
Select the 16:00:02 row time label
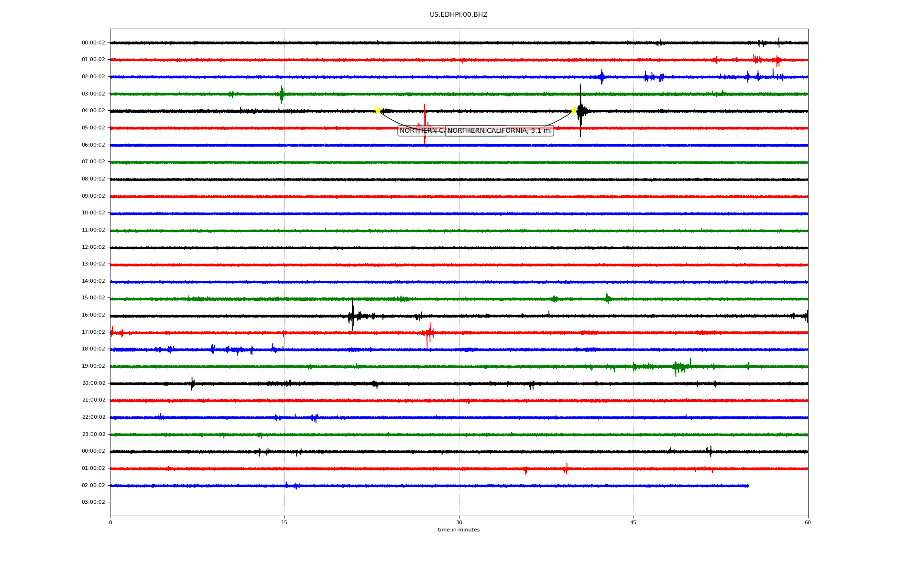click(x=93, y=315)
